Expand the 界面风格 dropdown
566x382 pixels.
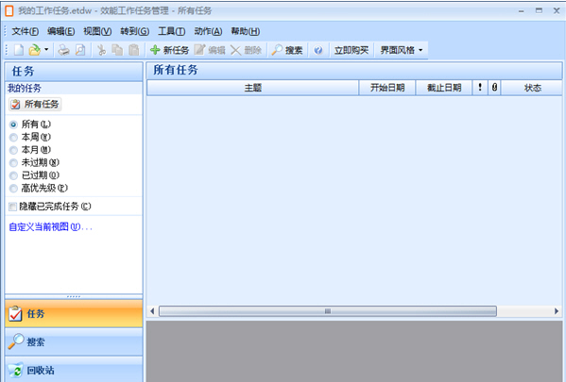tap(401, 50)
